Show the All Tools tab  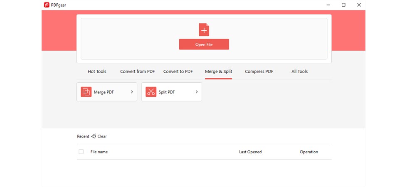coord(300,71)
